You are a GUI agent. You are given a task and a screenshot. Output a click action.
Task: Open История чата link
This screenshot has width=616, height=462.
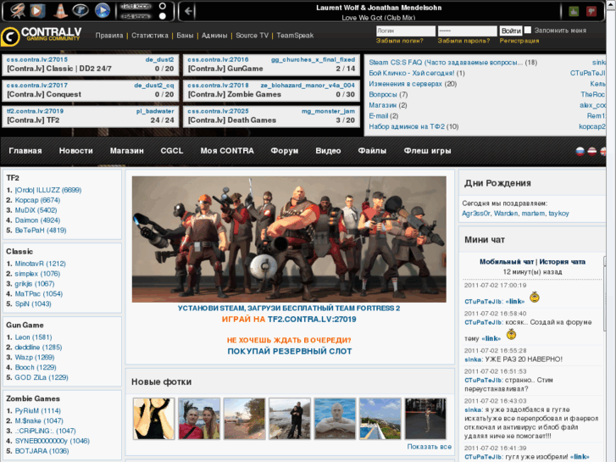click(x=562, y=262)
